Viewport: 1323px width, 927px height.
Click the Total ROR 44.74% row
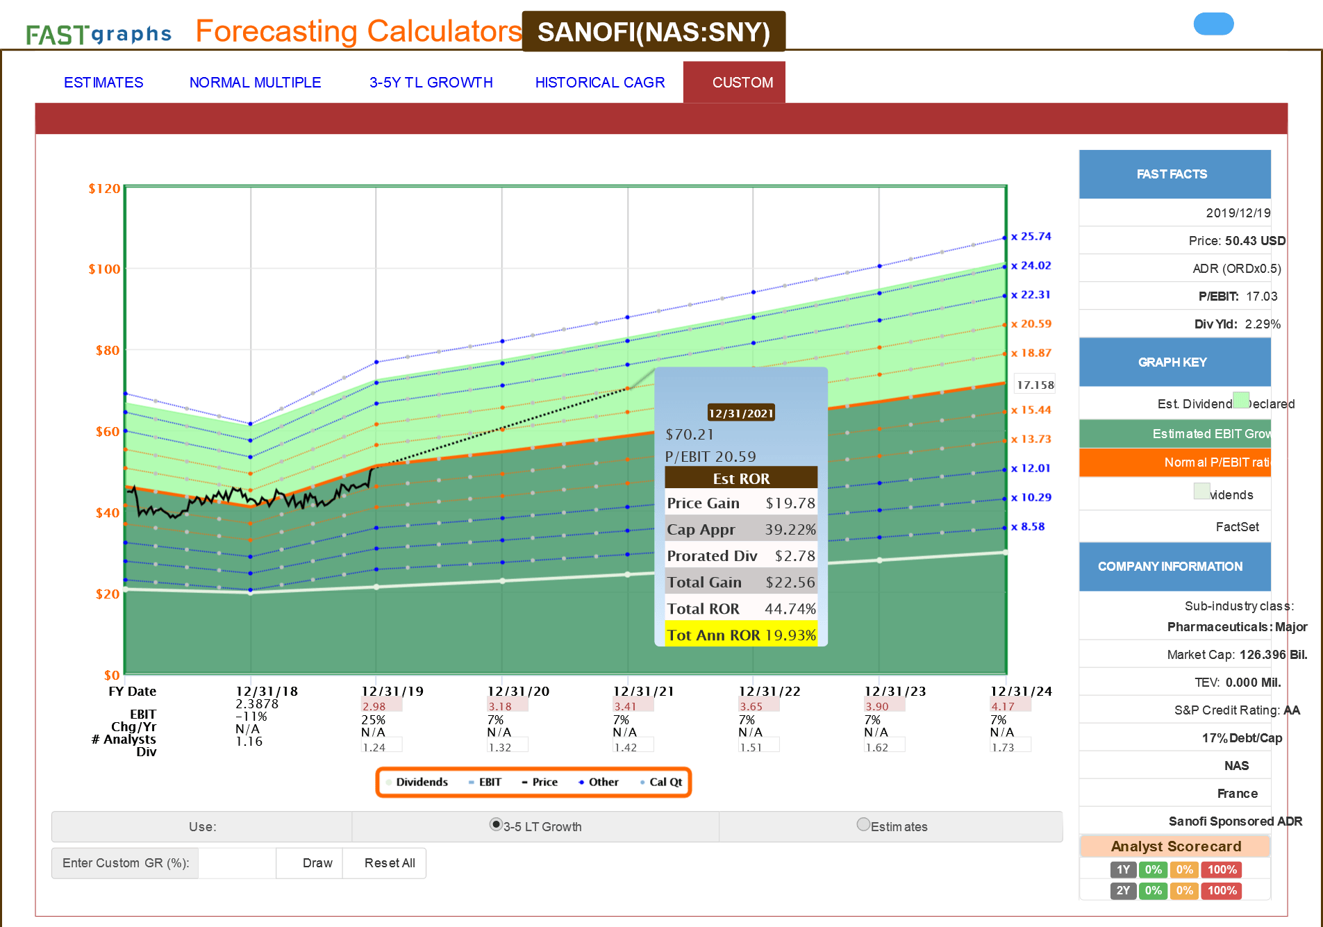click(741, 608)
